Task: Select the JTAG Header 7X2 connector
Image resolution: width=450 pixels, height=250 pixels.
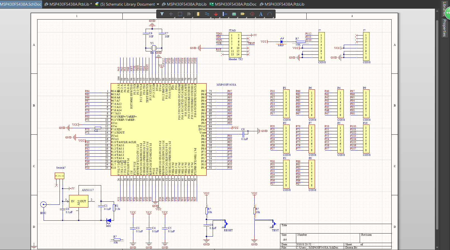Action: 235,45
